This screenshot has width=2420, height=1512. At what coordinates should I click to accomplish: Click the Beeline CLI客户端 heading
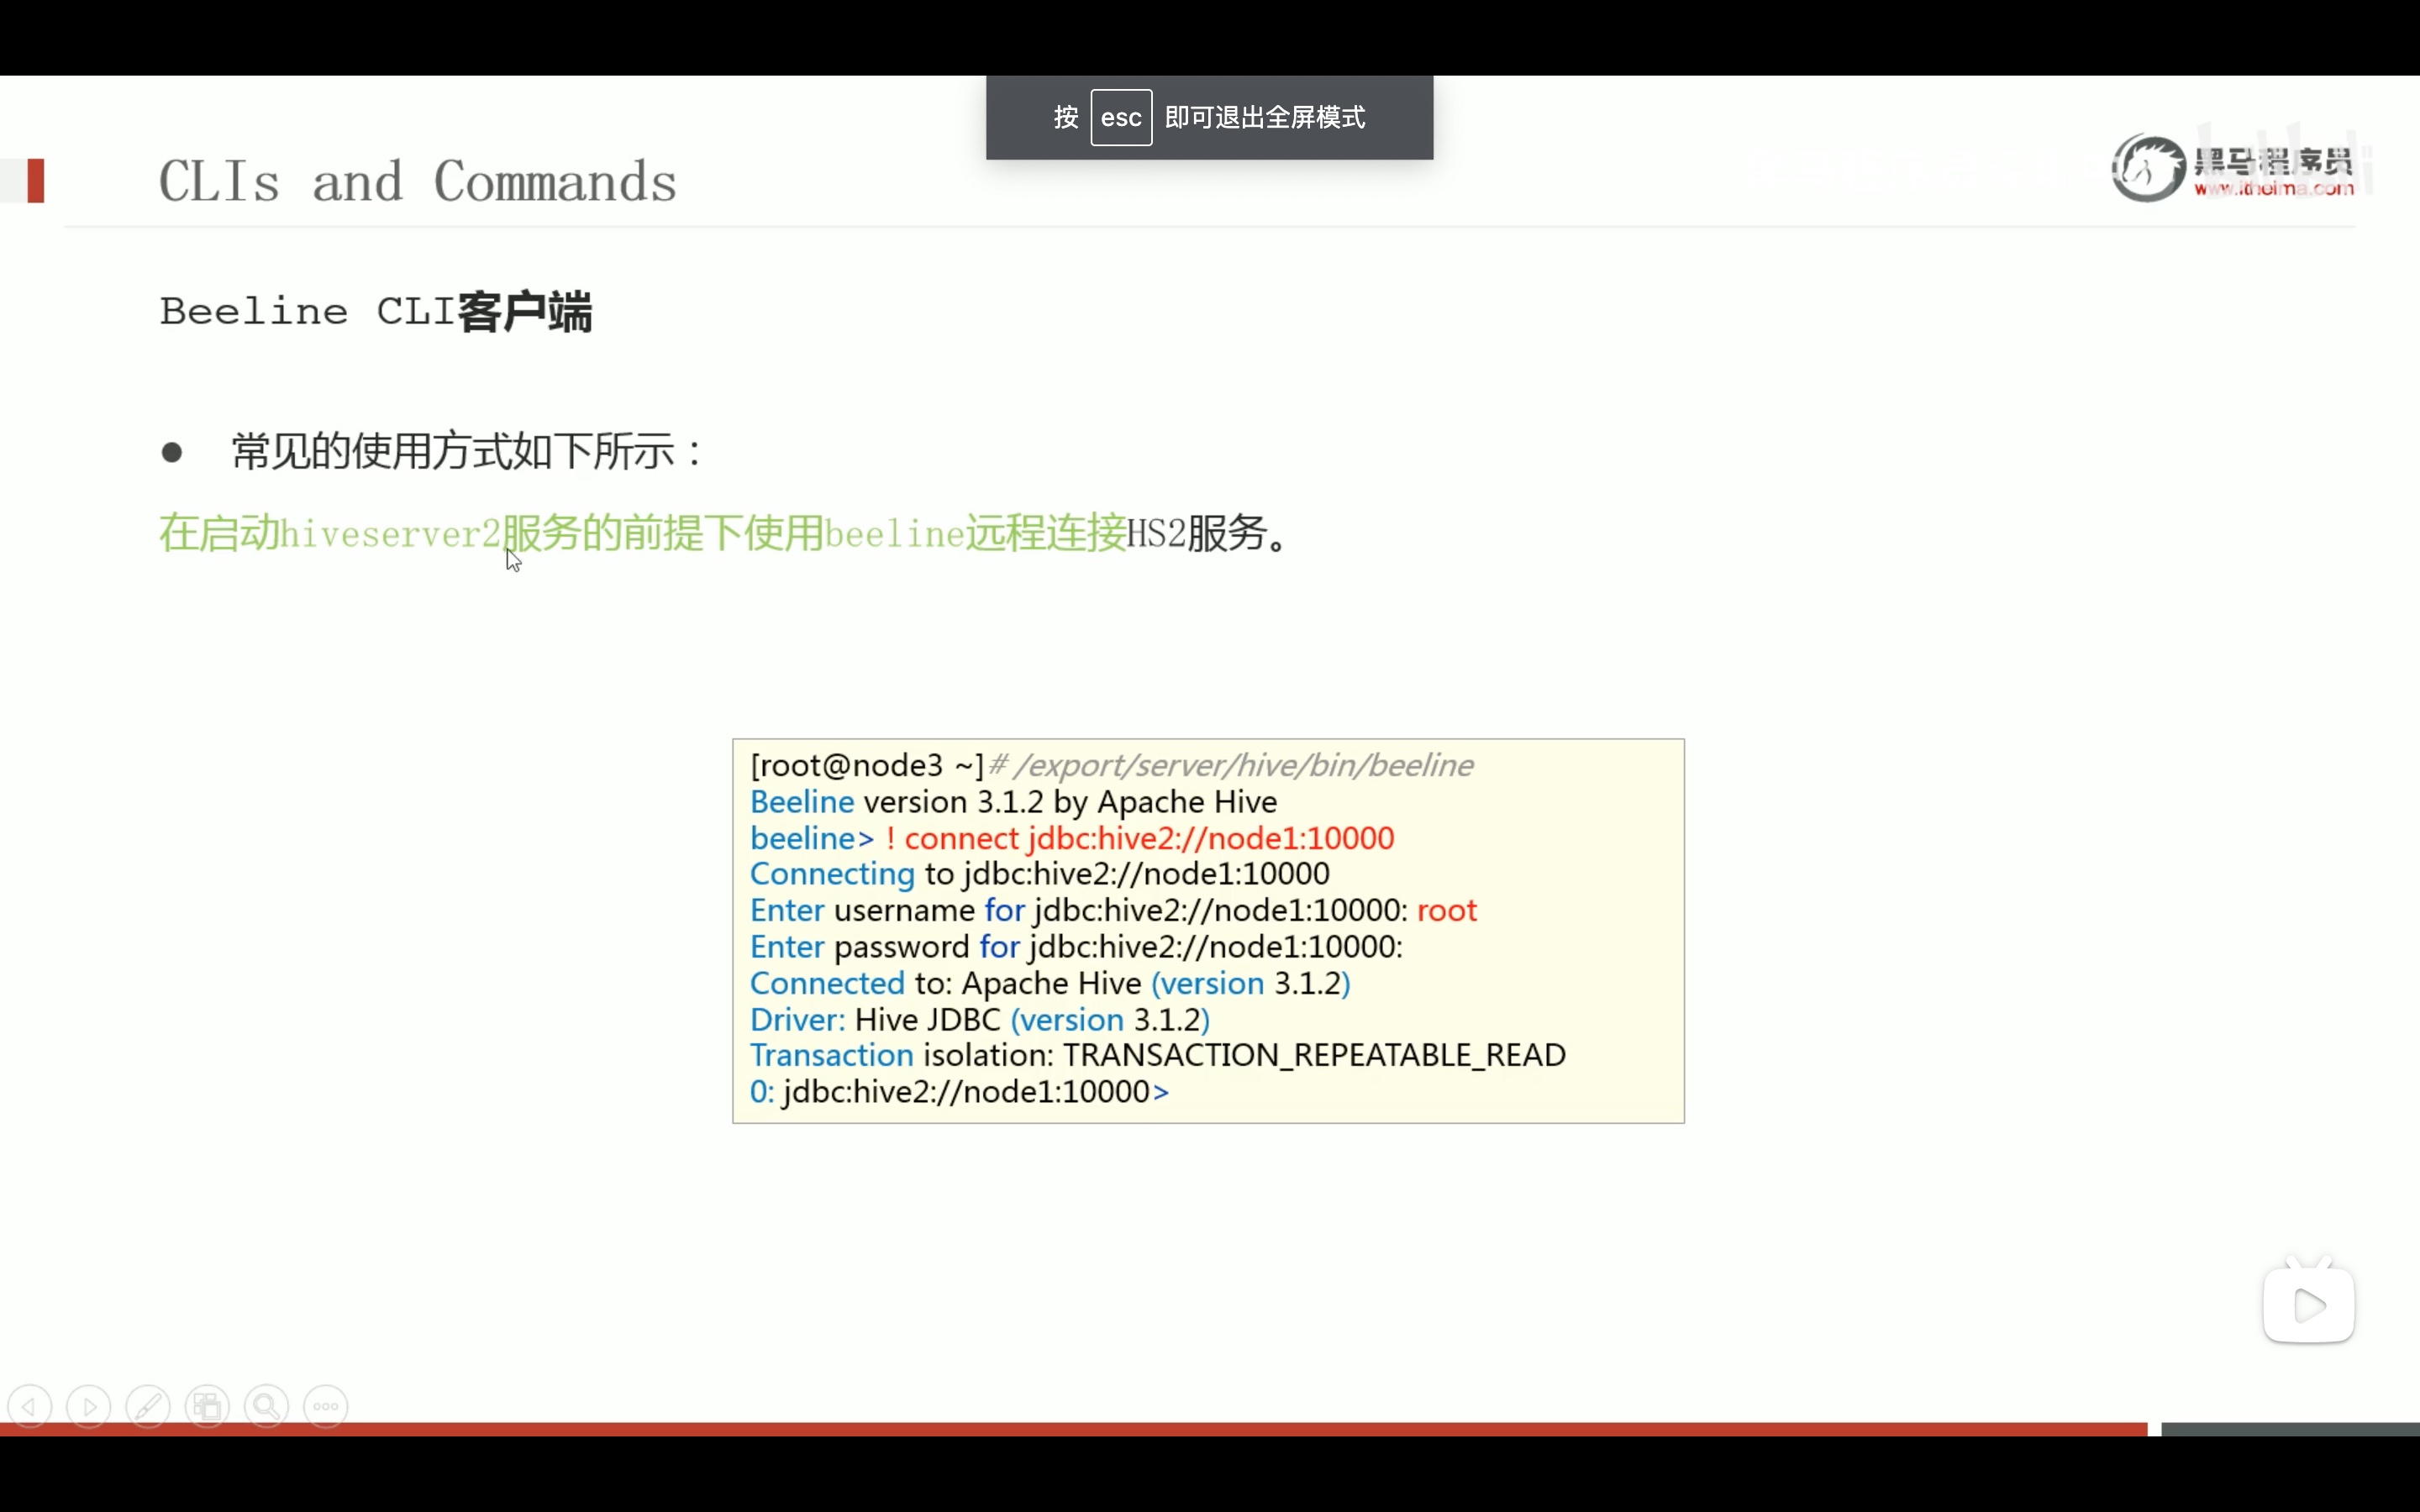point(376,311)
